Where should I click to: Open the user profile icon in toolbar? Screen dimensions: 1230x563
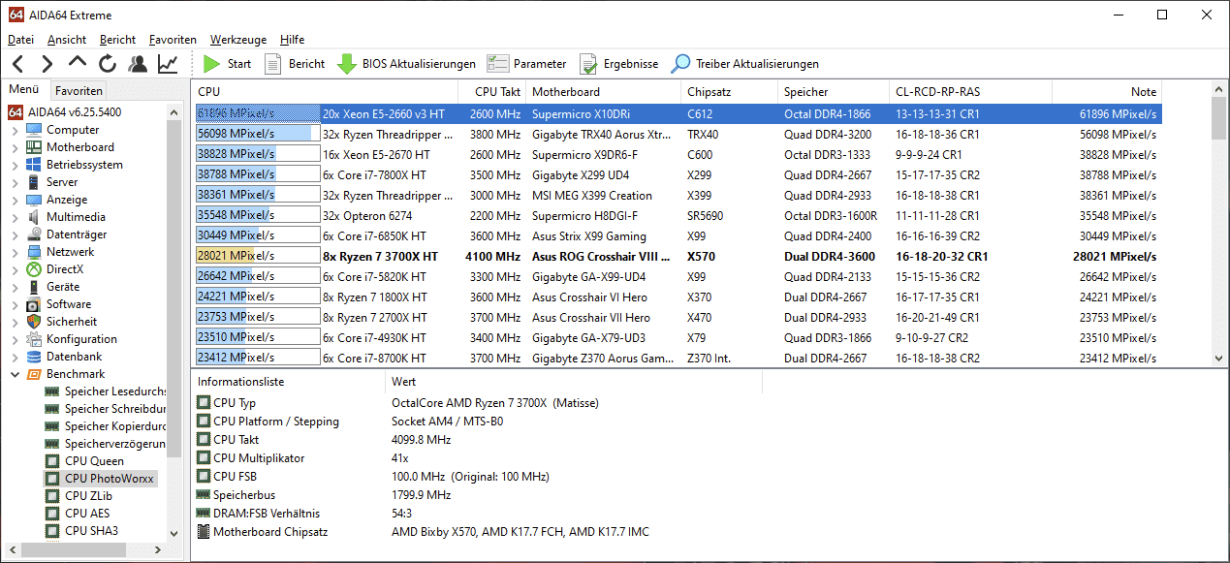(138, 64)
